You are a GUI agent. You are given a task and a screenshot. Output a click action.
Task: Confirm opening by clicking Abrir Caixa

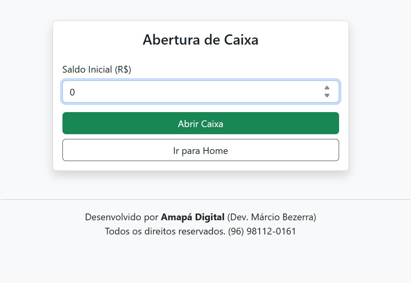[x=200, y=123]
